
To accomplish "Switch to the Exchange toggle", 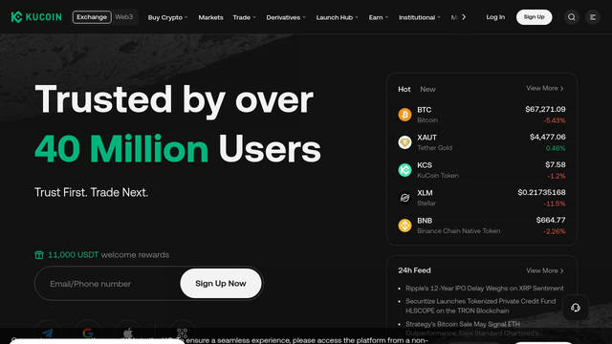I will click(92, 17).
